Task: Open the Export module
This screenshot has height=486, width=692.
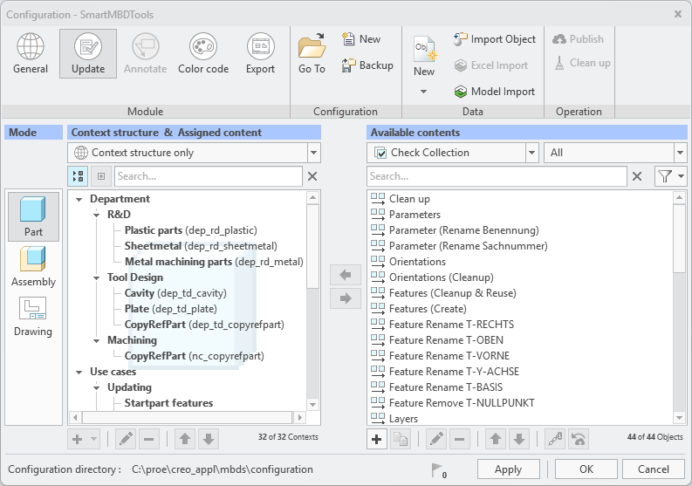Action: pos(260,53)
